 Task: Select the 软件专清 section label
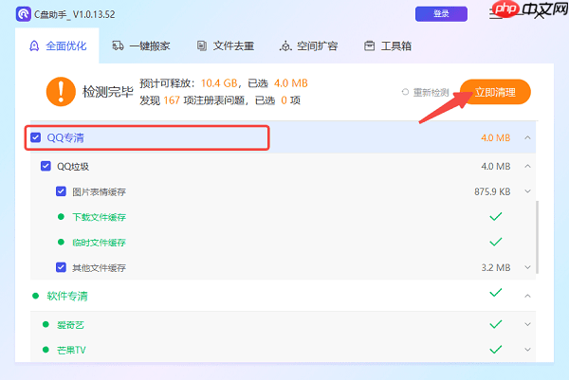click(x=67, y=296)
